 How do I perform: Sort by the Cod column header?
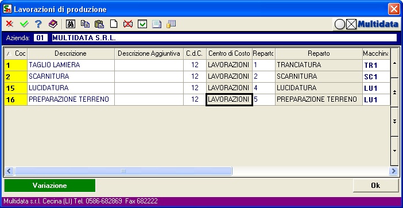[x=16, y=53]
